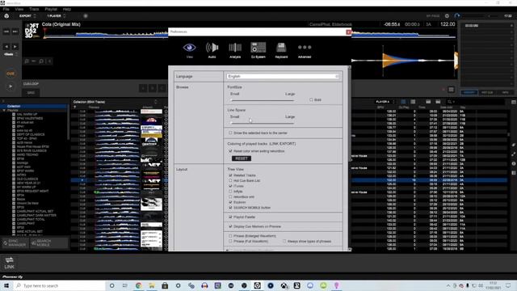Screen dimensions: 517x291
Task: Click the rekordbox logo icon in the top bar
Action: click(x=6, y=16)
